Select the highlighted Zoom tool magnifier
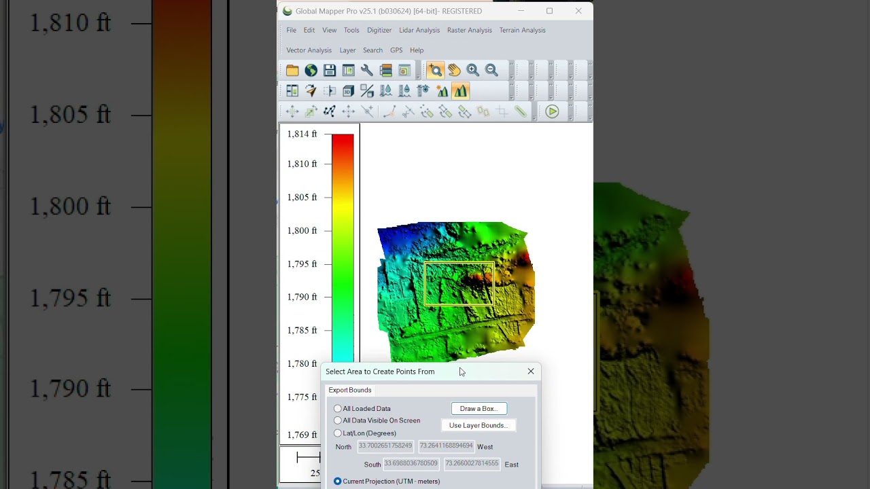Image resolution: width=870 pixels, height=489 pixels. (x=435, y=71)
